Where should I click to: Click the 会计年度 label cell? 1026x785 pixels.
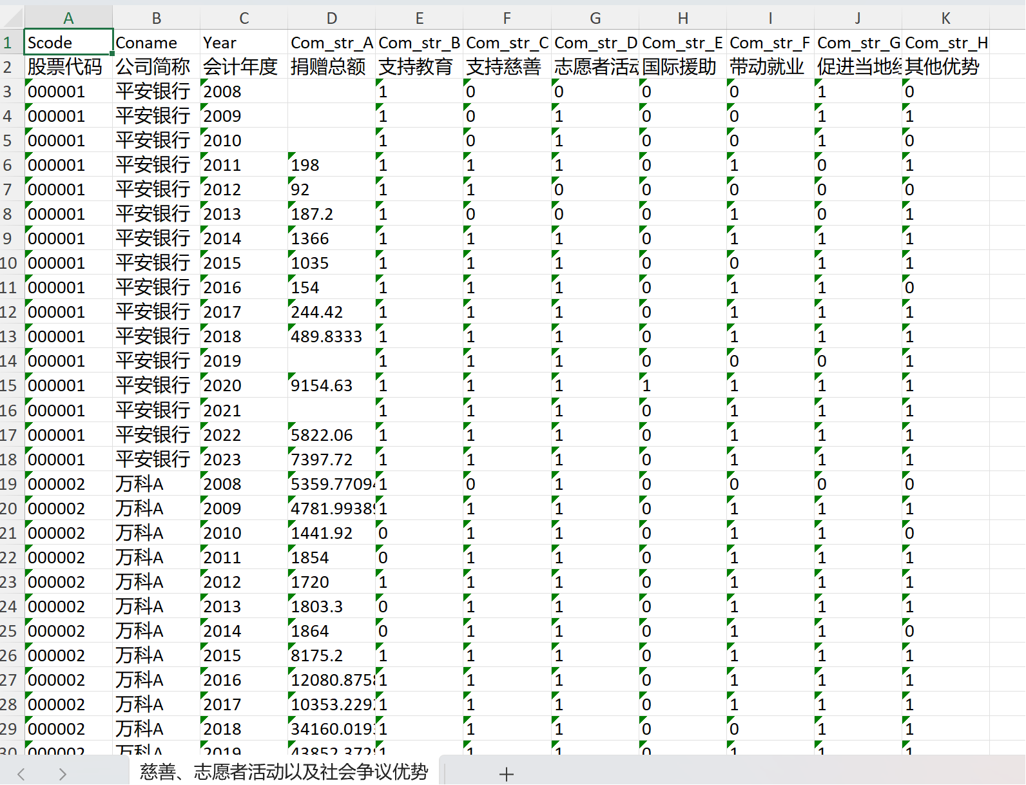(244, 67)
